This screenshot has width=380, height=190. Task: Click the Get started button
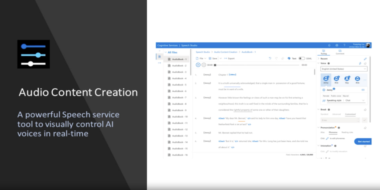pos(363,142)
